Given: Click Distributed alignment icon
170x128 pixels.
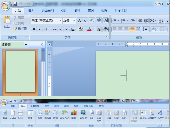Looking at the screenshot, I should 138,29.
